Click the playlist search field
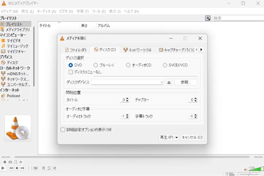 (x=238, y=18)
